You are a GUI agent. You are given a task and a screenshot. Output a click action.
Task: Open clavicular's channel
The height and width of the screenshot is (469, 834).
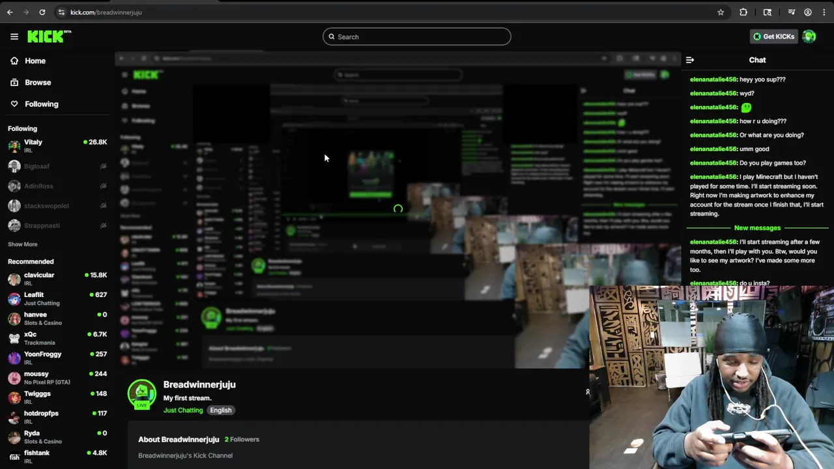[57, 279]
